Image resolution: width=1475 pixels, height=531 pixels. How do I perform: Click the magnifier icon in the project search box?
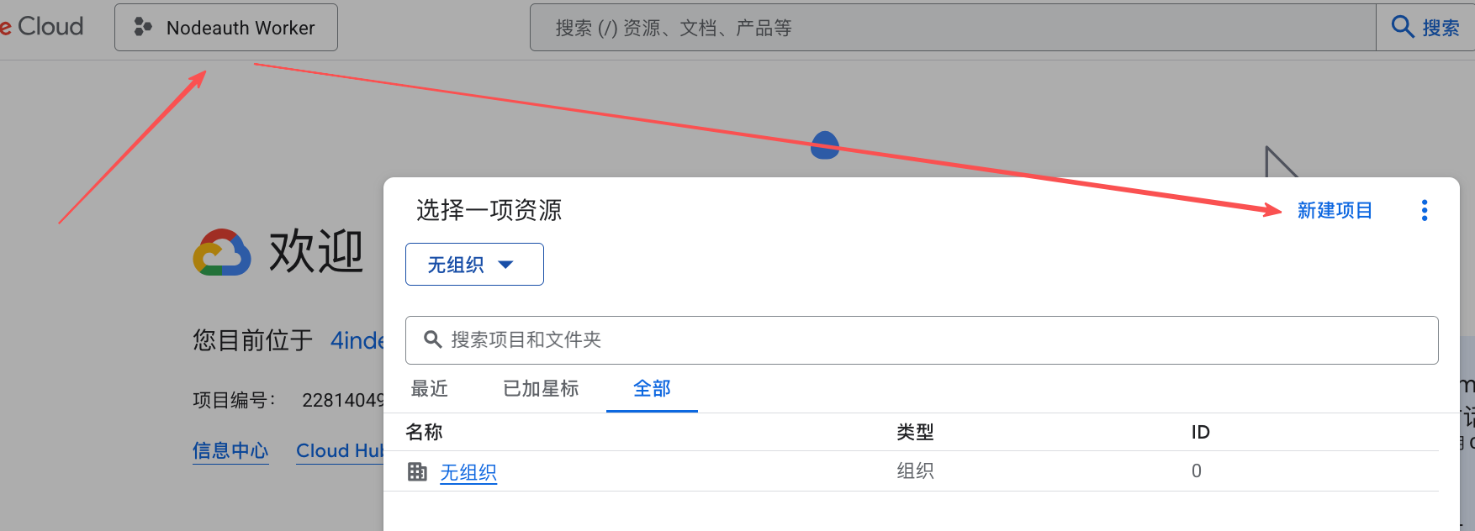tap(432, 339)
